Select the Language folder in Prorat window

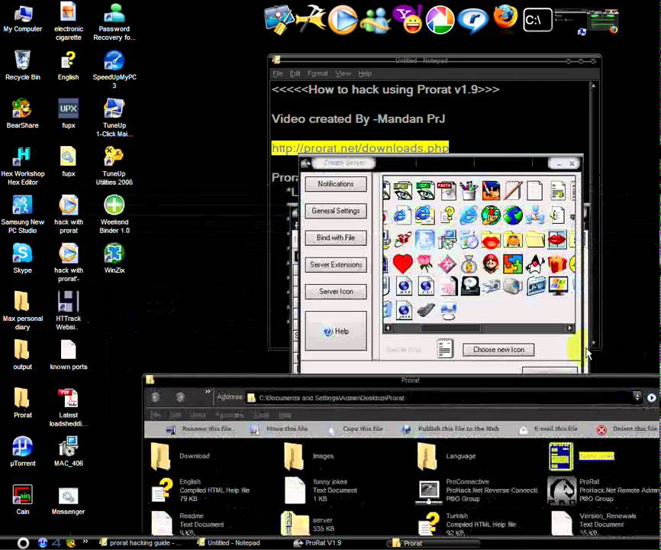click(x=447, y=456)
